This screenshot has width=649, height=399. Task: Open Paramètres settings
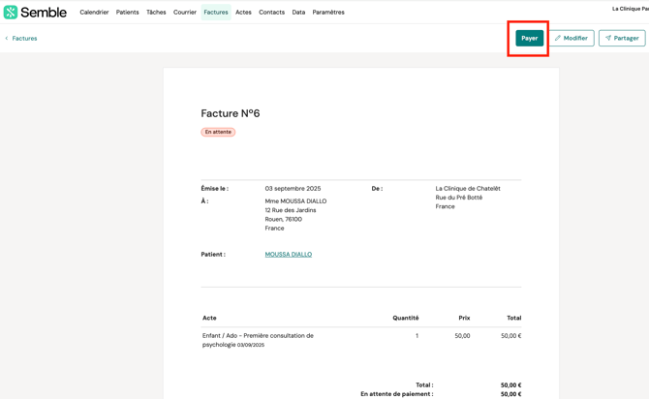328,13
